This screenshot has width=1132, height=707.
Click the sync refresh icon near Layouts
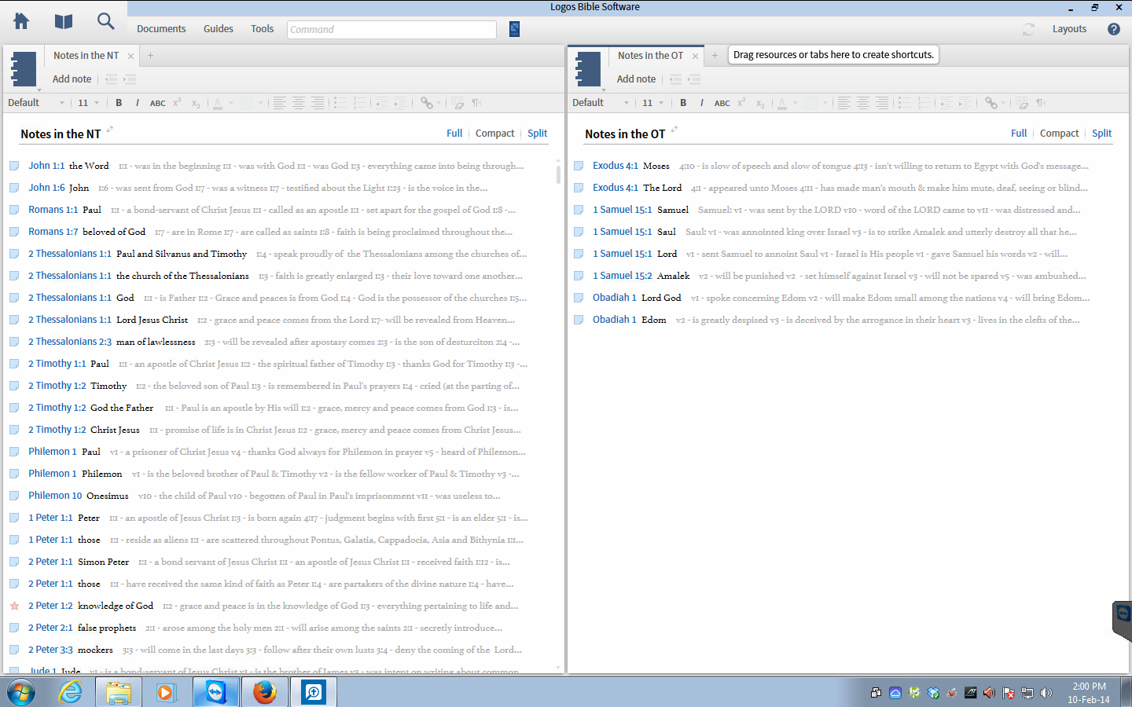tap(1028, 29)
